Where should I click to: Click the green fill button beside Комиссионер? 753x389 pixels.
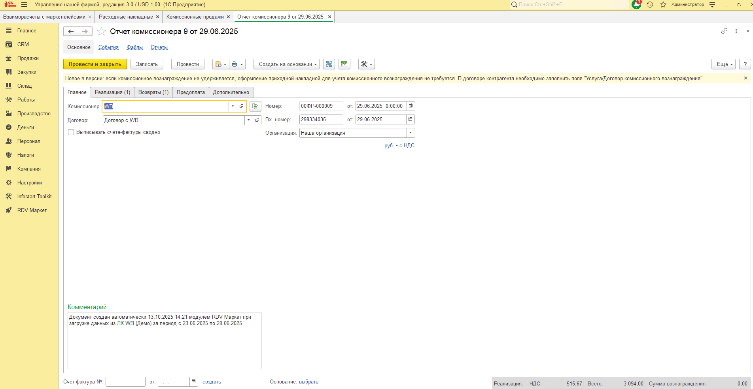point(255,106)
